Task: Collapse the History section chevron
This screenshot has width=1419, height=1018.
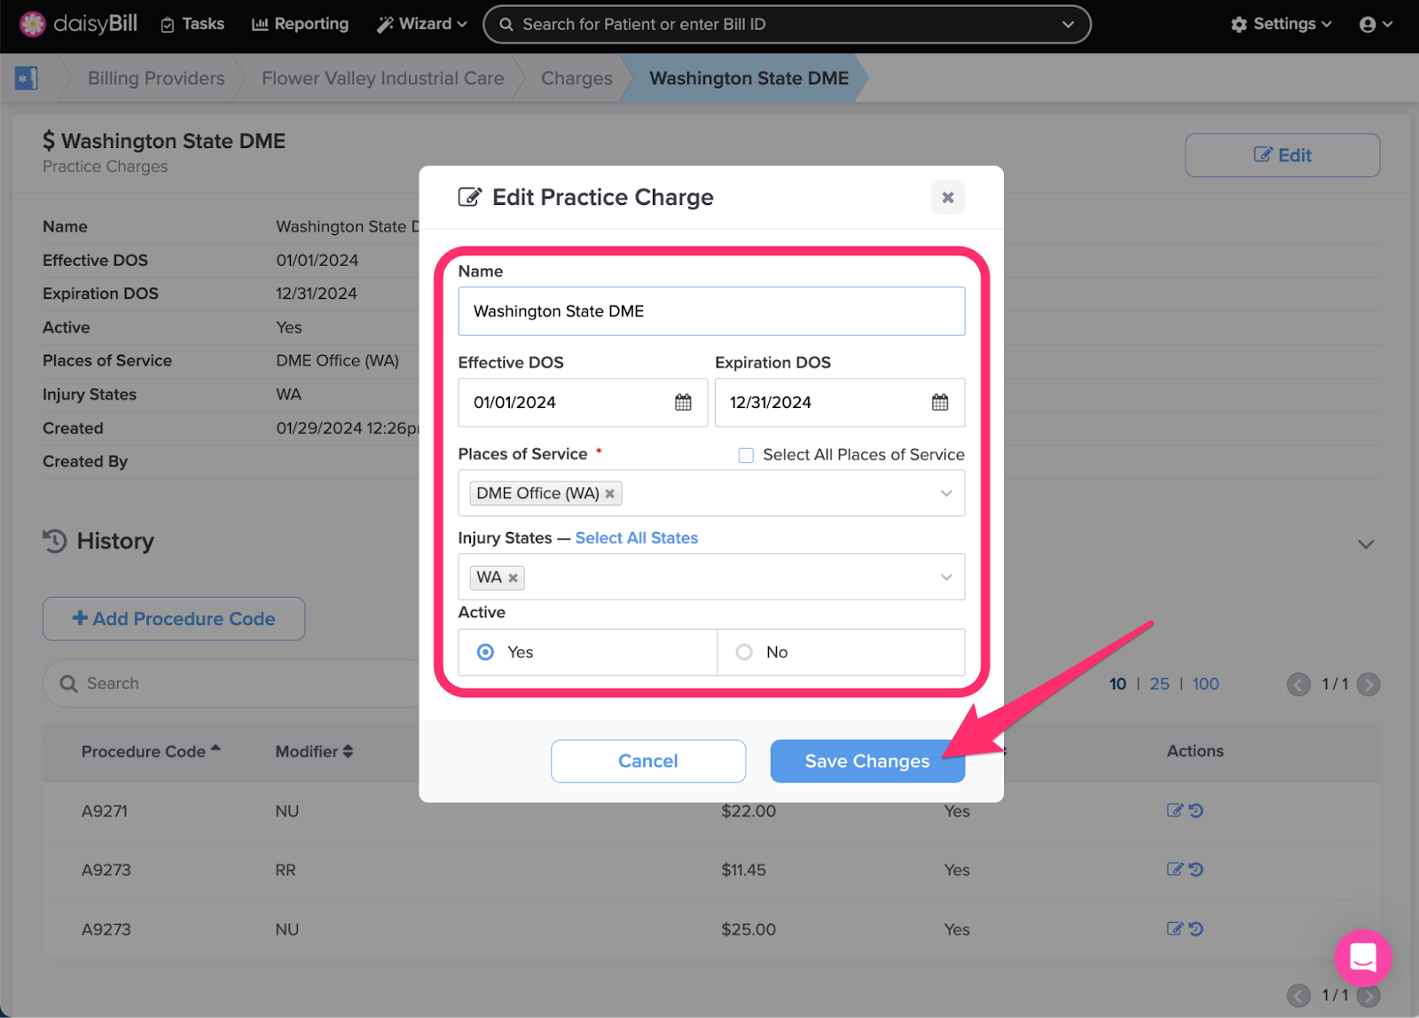Action: (x=1366, y=544)
